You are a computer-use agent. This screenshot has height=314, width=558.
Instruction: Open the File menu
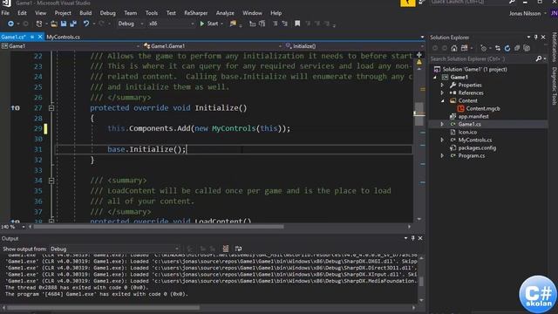tap(5, 13)
